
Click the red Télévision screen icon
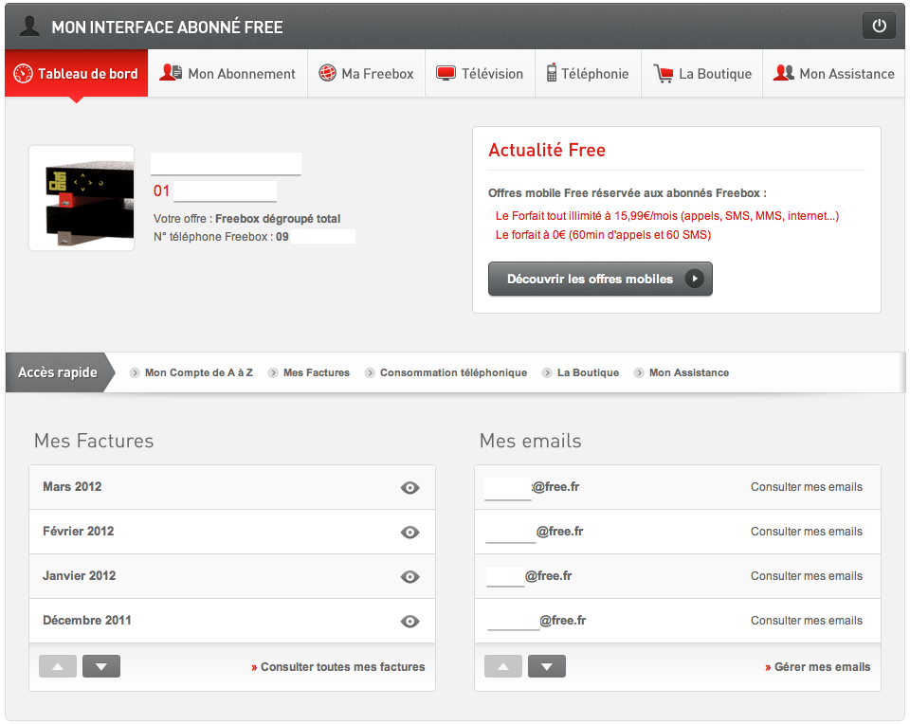click(446, 74)
